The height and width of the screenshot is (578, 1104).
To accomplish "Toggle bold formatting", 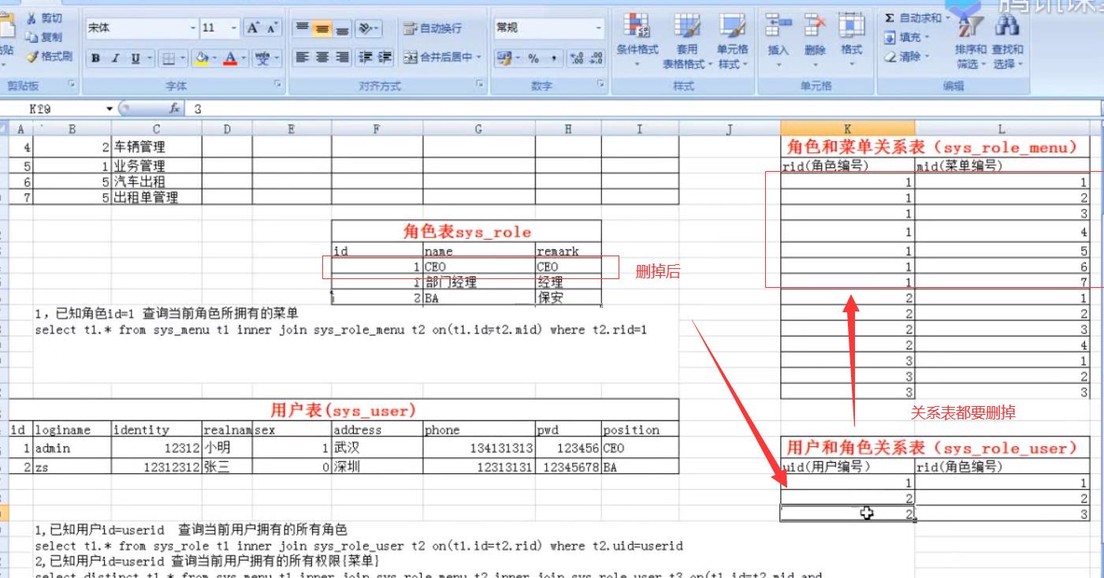I will point(95,58).
